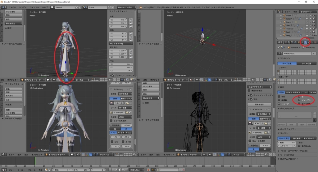The image size is (318, 172).
Task: Click the Scene name field
Action: (x=98, y=7)
